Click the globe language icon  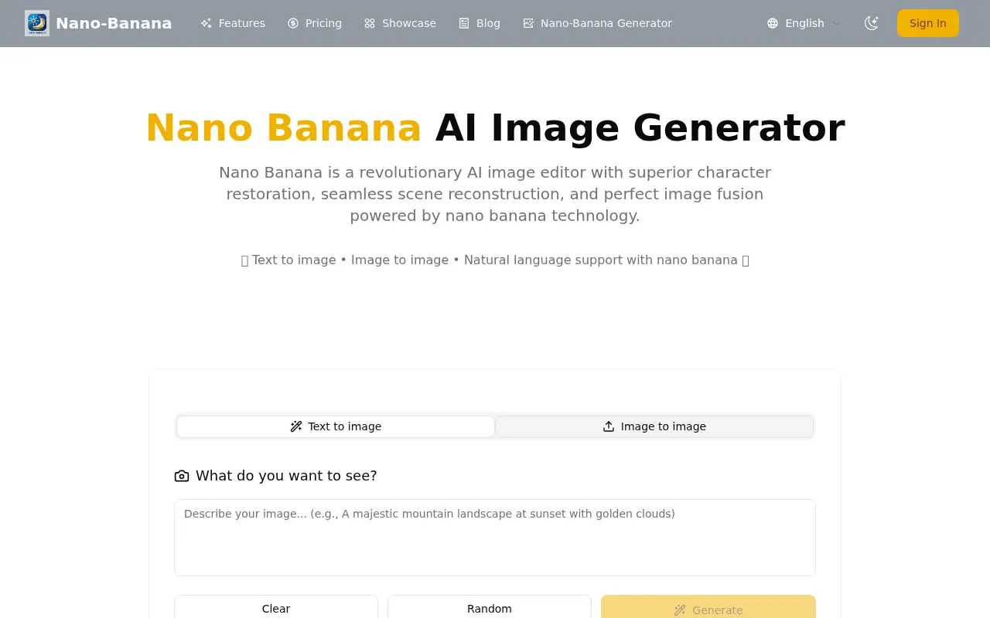tap(773, 23)
